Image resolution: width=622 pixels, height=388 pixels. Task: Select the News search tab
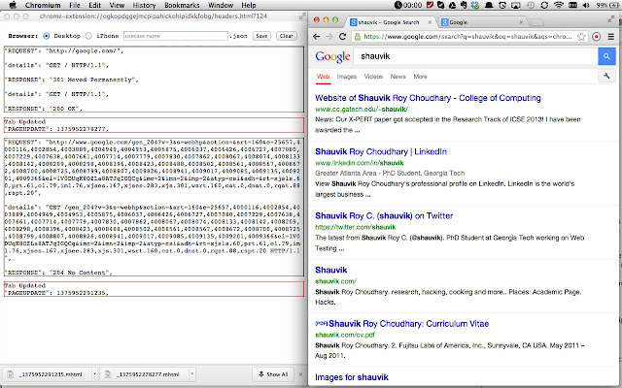click(397, 77)
